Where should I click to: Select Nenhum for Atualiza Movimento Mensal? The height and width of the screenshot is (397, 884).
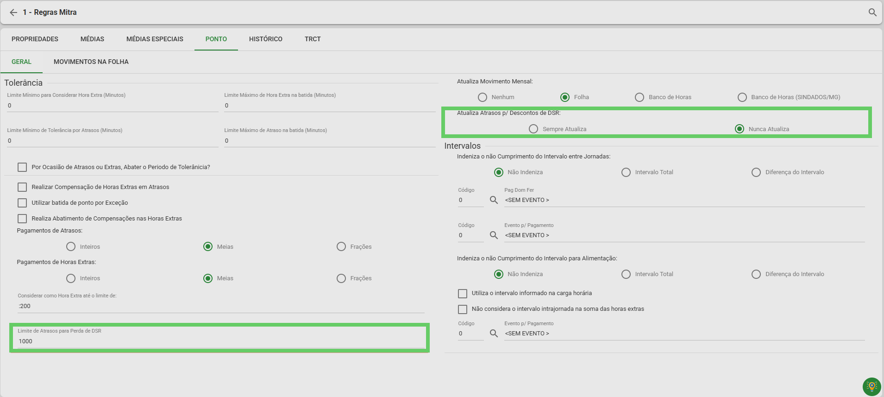(483, 97)
